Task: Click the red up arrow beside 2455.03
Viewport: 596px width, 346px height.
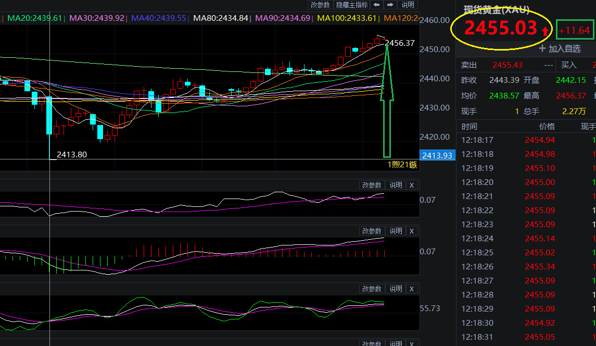Action: (545, 31)
